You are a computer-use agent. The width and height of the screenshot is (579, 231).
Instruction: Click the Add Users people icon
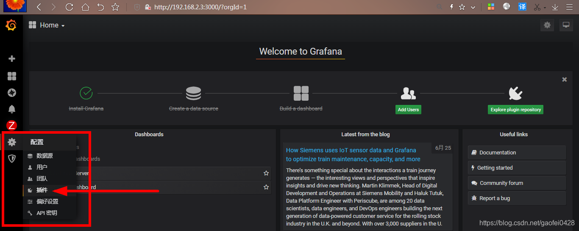click(408, 93)
